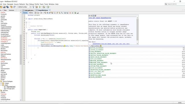Click Find Next Occurrence editor icon
The width and height of the screenshot is (185, 104).
pyautogui.click(x=50, y=13)
